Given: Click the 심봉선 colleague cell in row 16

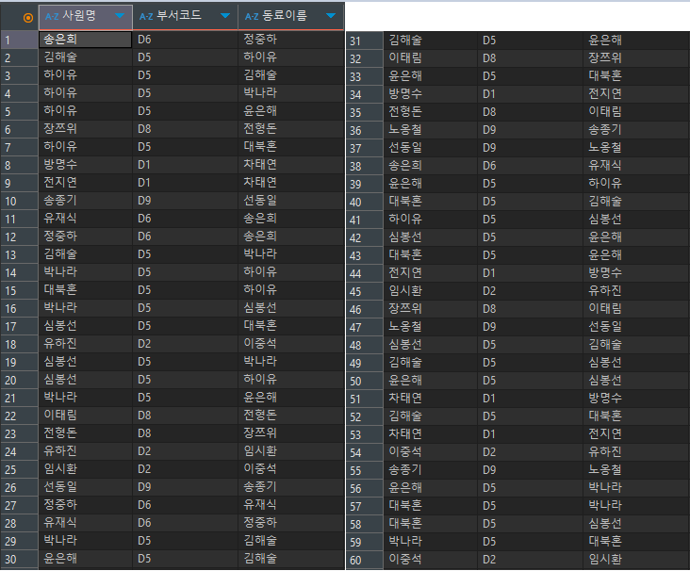Looking at the screenshot, I should pos(291,308).
